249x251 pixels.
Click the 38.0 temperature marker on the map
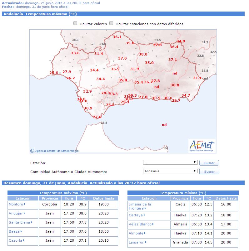143,54
